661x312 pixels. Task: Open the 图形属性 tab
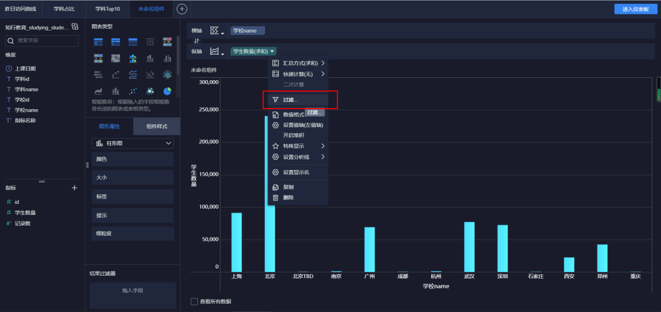(109, 126)
